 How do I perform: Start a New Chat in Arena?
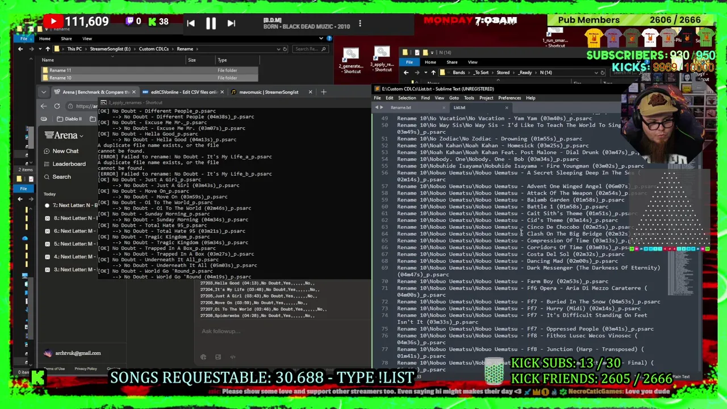[61, 151]
